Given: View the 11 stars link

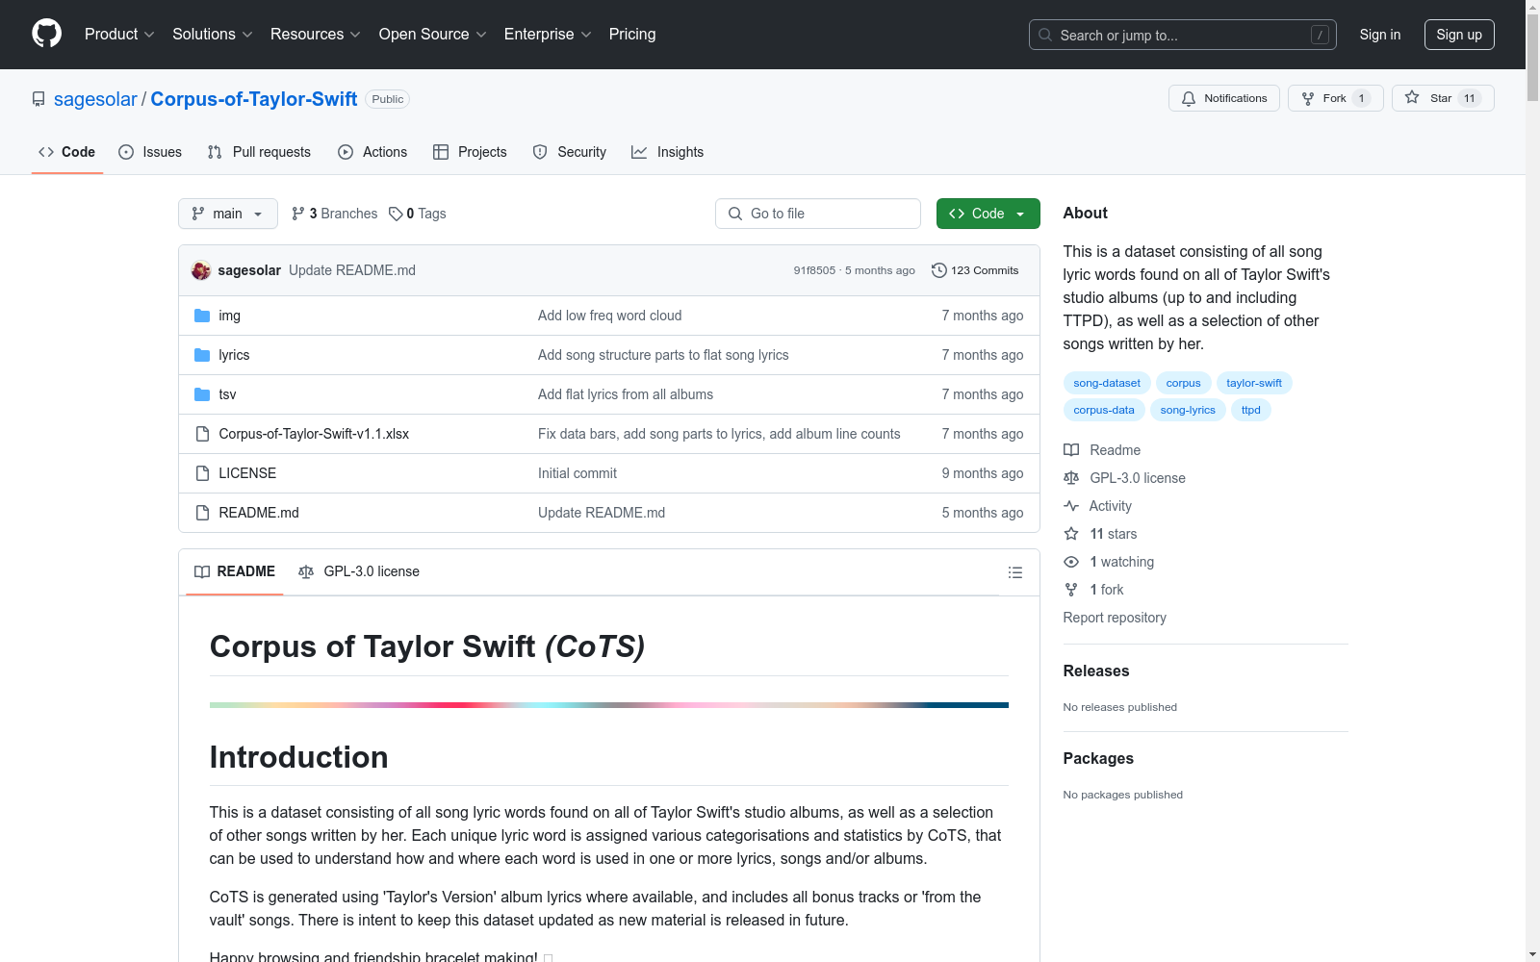Looking at the screenshot, I should coord(1101,534).
